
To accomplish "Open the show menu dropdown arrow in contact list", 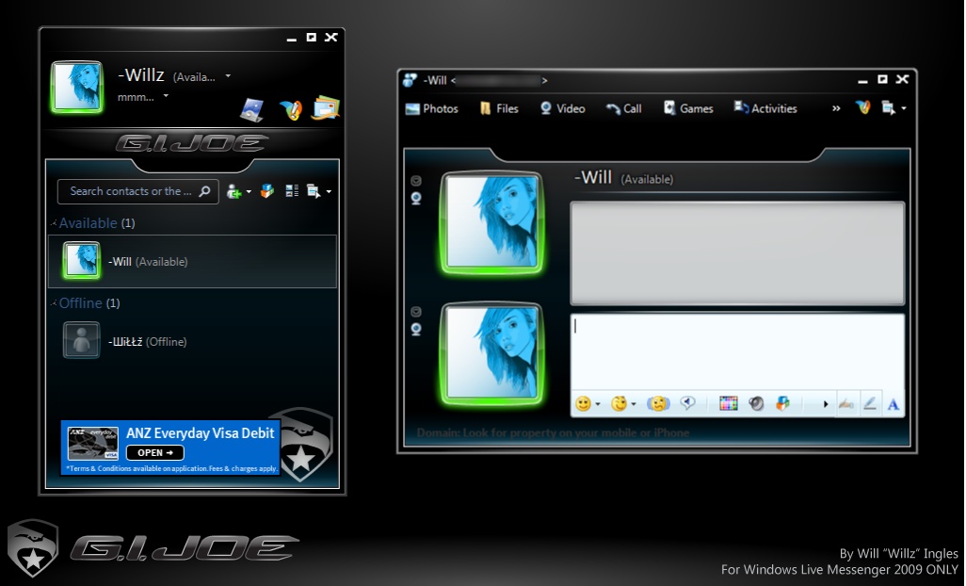I will [329, 191].
